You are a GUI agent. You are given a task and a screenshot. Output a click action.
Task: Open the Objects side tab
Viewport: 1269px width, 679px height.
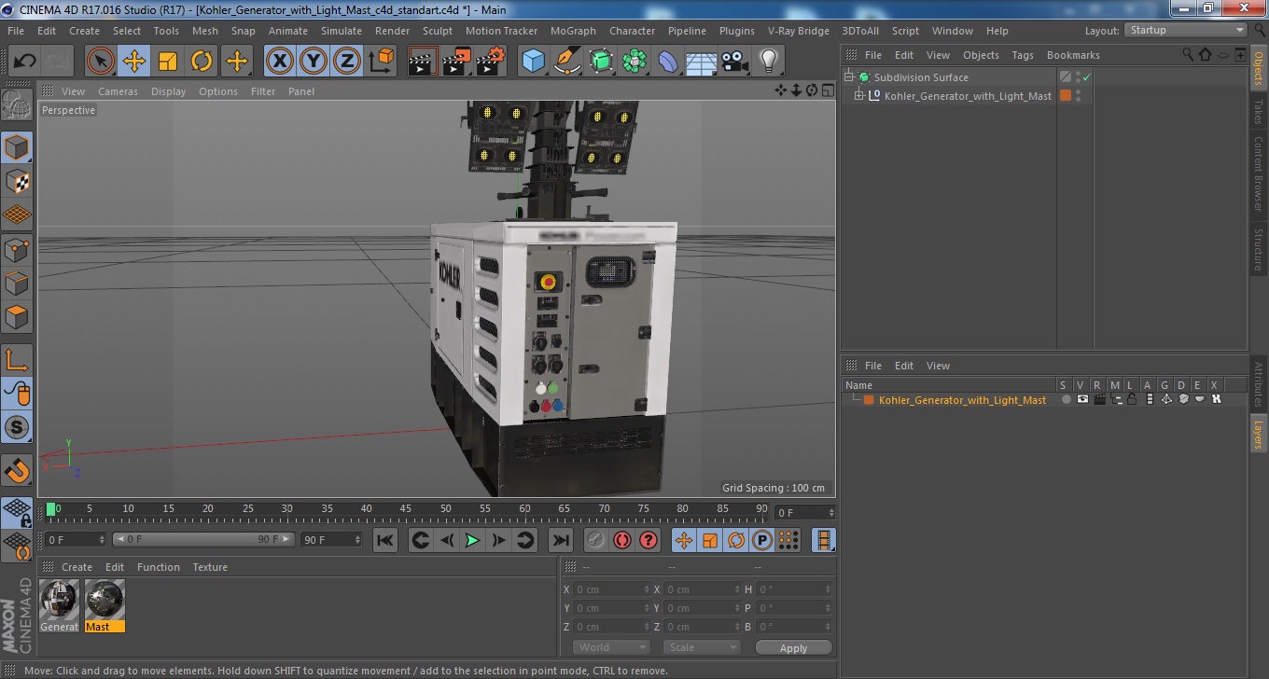1259,67
